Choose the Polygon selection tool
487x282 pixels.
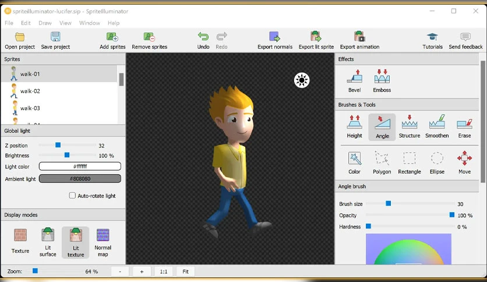(x=382, y=163)
